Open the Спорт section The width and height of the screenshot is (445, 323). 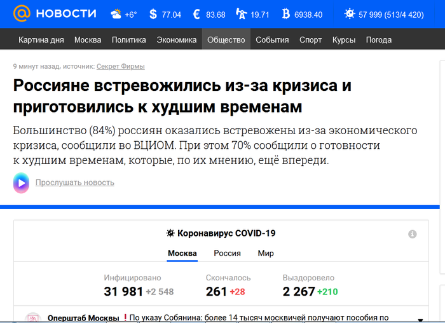pyautogui.click(x=310, y=39)
